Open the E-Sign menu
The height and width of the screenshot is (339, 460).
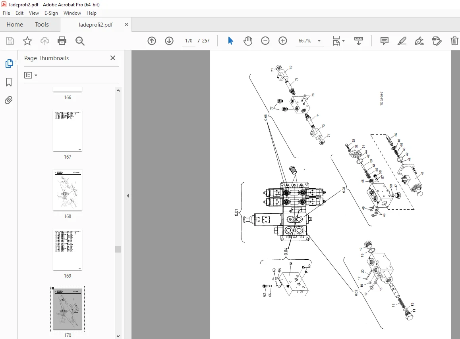(x=51, y=13)
